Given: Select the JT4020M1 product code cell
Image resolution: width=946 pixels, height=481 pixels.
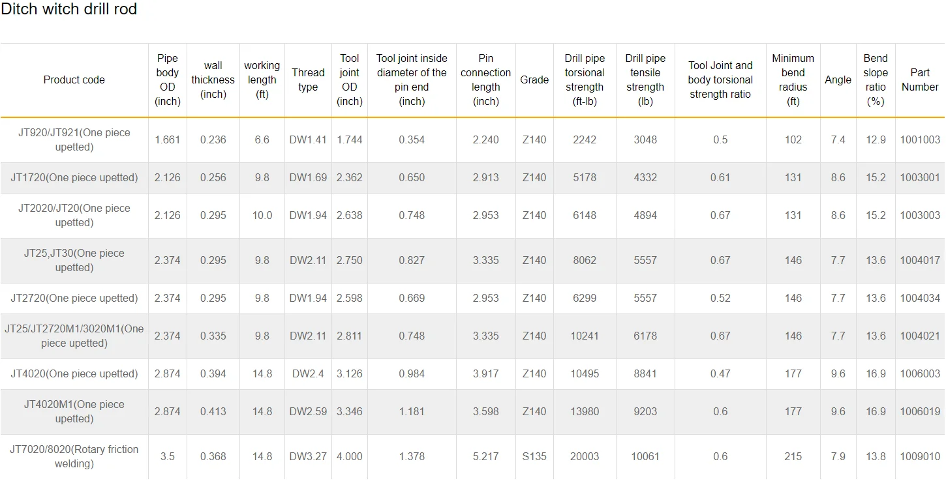Looking at the screenshot, I should click(74, 411).
